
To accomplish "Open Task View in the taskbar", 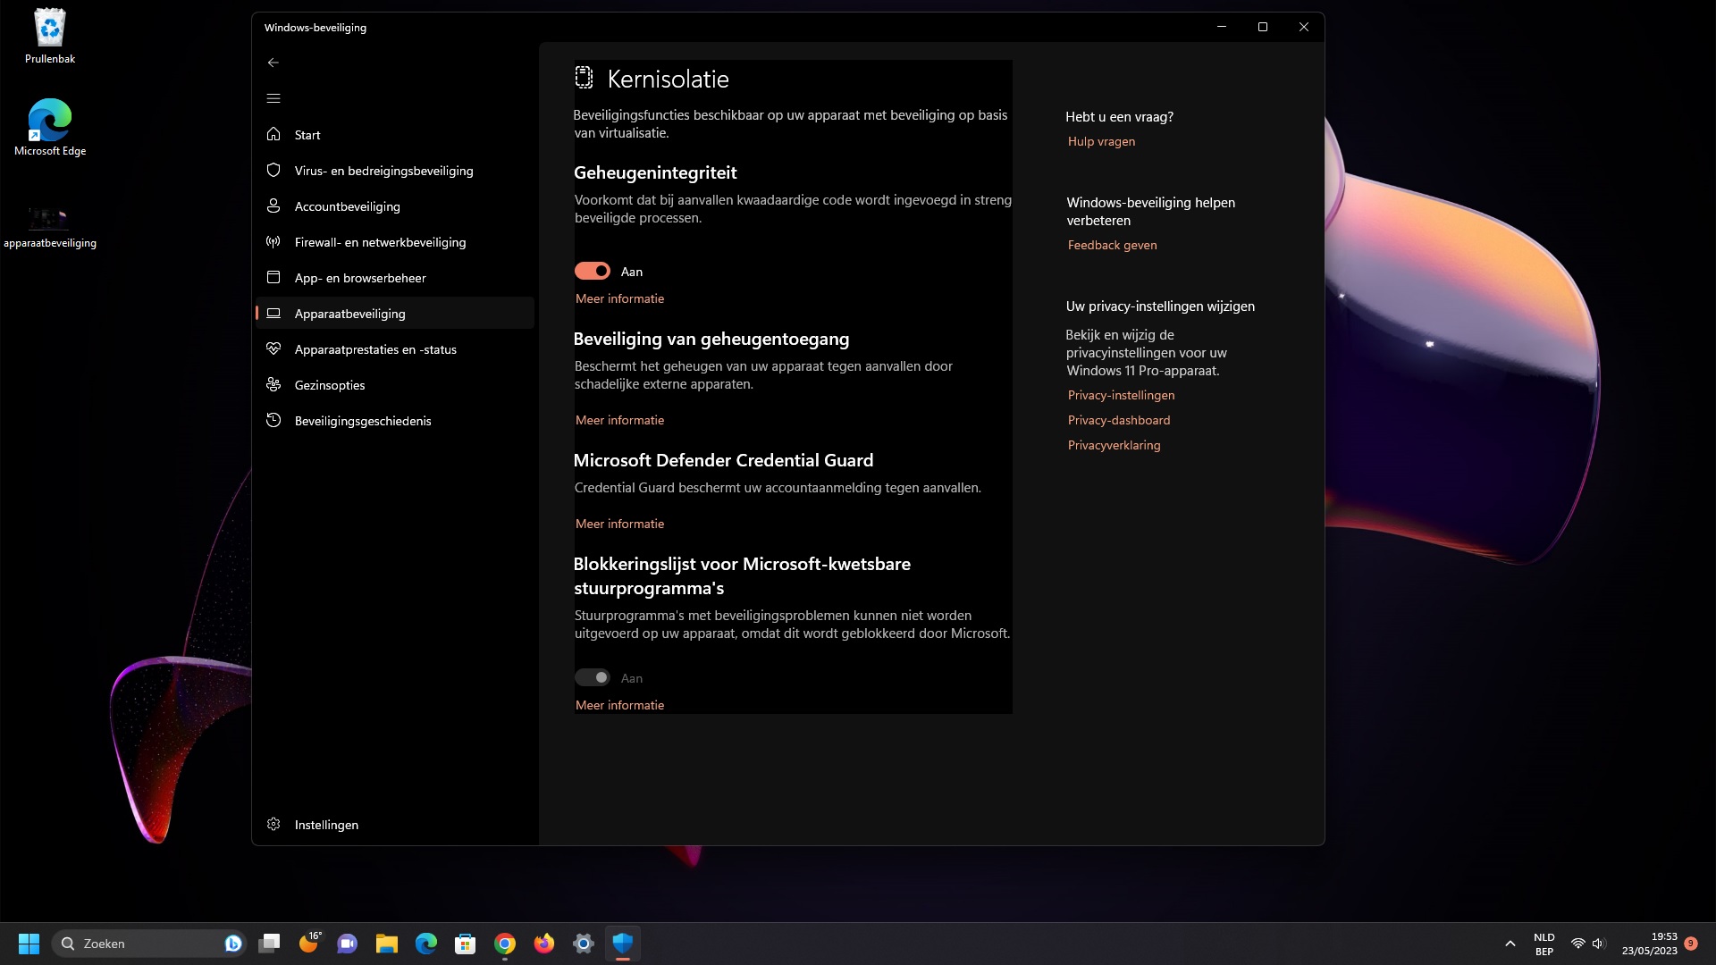I will coord(269,944).
